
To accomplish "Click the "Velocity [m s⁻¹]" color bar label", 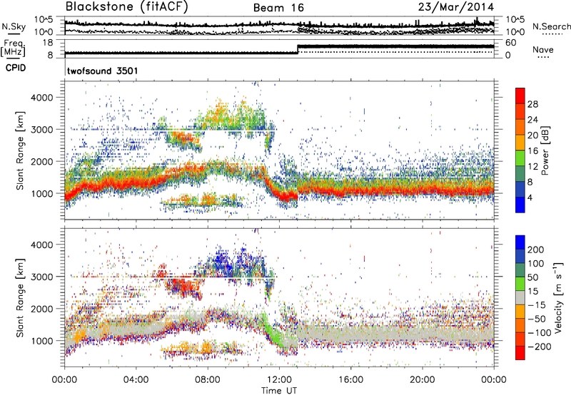I will pos(558,297).
